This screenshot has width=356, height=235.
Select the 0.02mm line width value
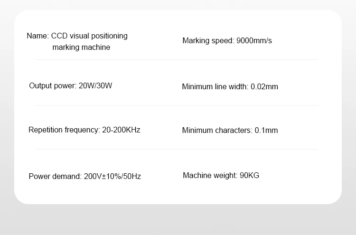pyautogui.click(x=264, y=86)
